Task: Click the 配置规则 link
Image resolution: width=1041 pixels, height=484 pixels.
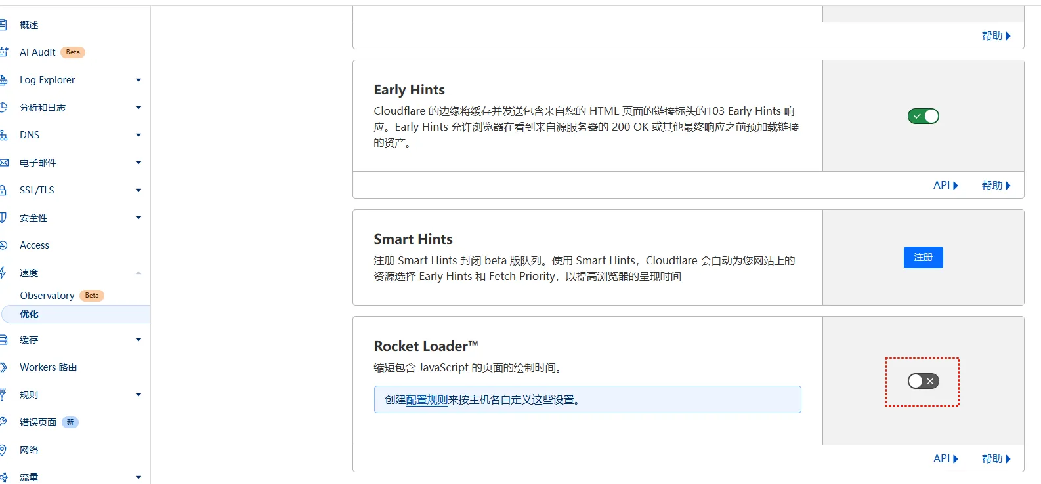Action: [x=427, y=400]
